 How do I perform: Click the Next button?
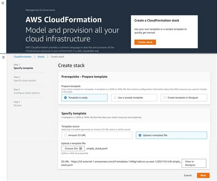pos(203,176)
